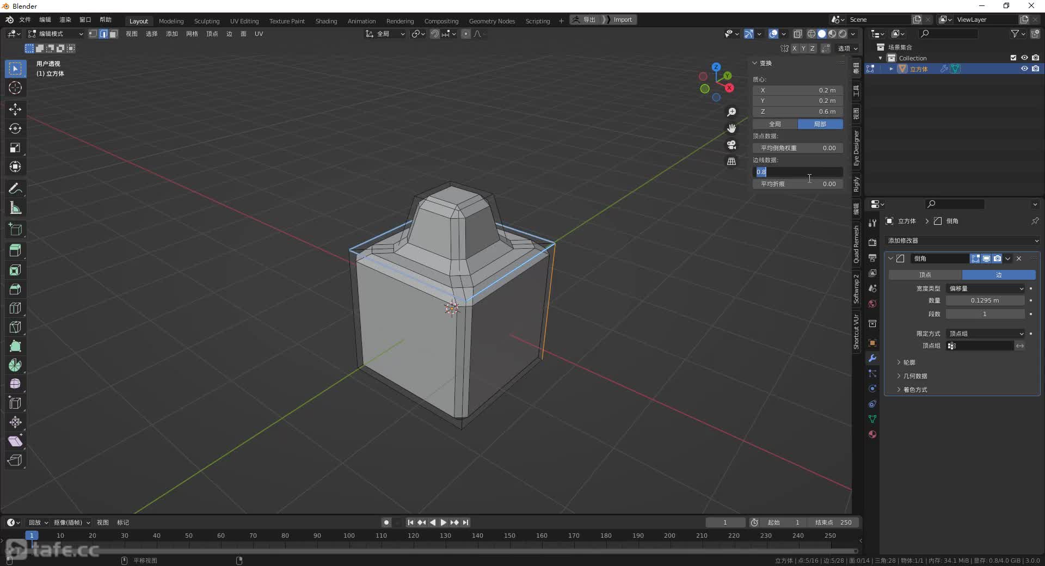The image size is (1045, 566).
Task: Open the Material properties tab
Action: pos(872,434)
